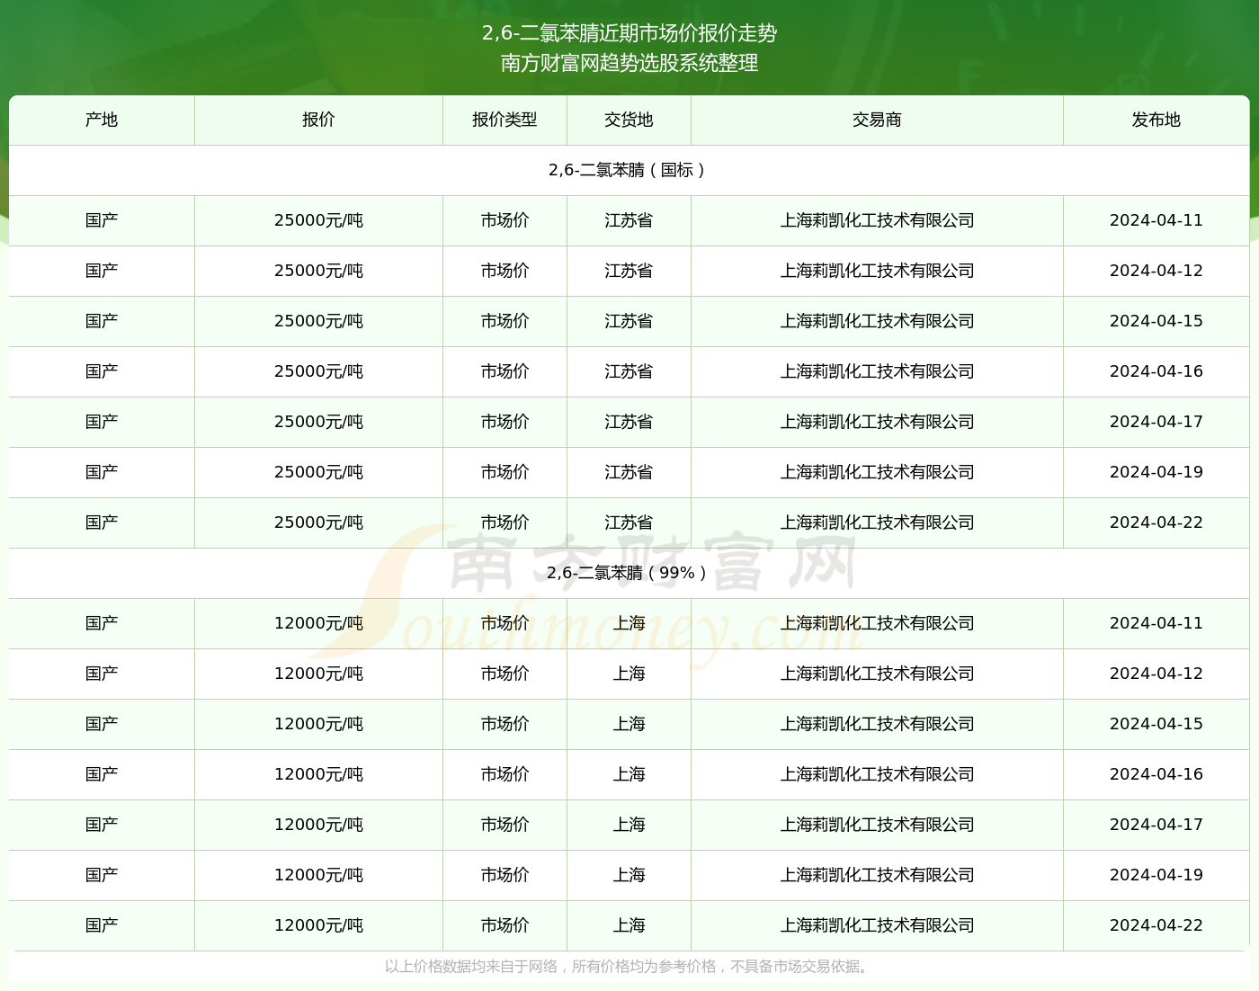The height and width of the screenshot is (991, 1259).
Task: Select the section row 2,6-二氯苯腈（99%）
Action: click(629, 573)
